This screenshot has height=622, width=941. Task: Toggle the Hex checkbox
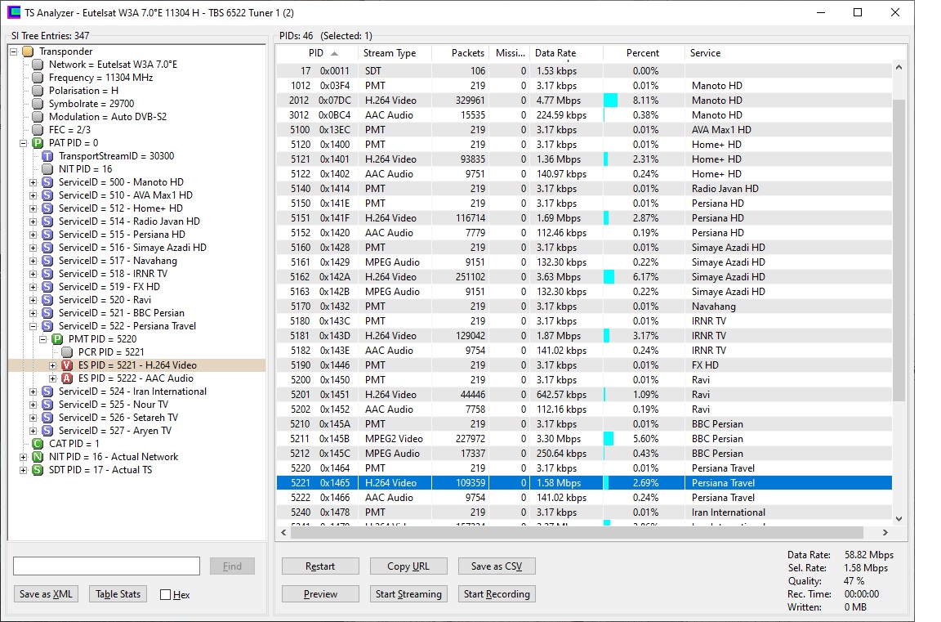click(166, 595)
